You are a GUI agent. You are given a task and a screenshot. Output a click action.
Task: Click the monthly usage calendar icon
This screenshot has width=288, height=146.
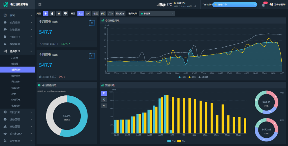[92, 23]
